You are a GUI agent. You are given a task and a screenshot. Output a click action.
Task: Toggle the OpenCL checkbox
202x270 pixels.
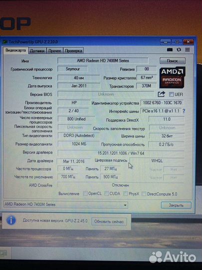tap(85, 193)
